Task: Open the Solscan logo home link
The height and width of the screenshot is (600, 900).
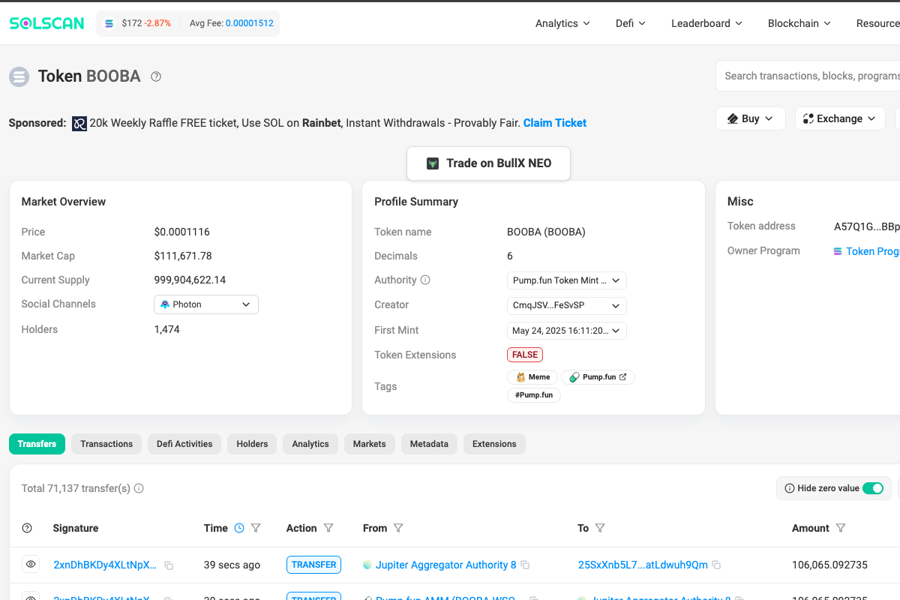Action: [46, 23]
